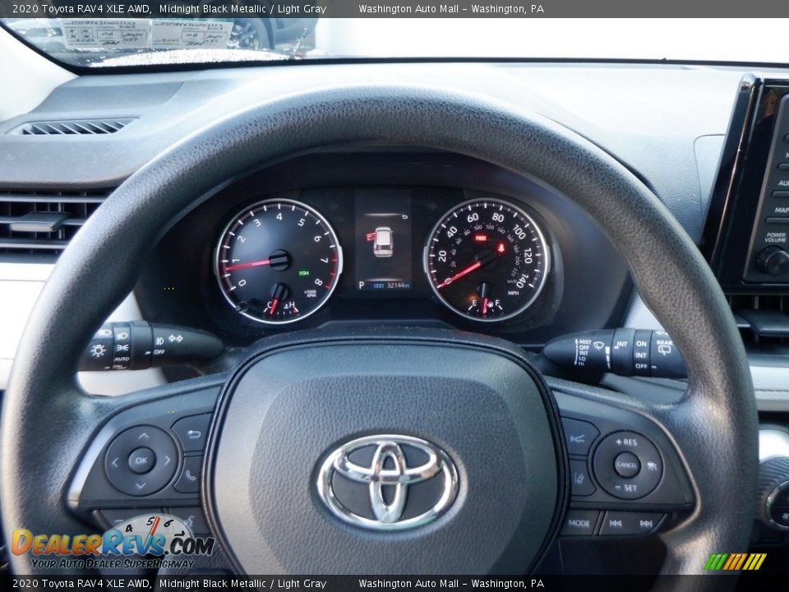Viewport: 789px width, 592px height.
Task: Skip to next track button
Action: [x=647, y=523]
